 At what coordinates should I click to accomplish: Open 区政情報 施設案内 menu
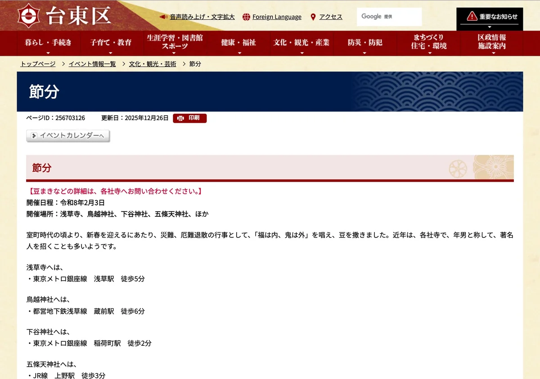pos(492,43)
